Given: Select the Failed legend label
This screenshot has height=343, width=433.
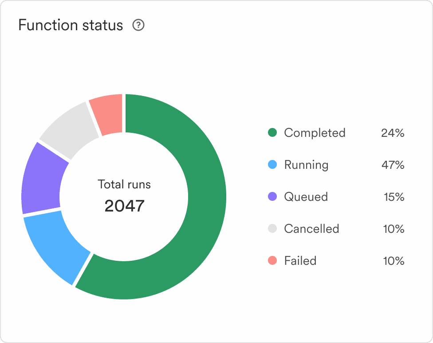Looking at the screenshot, I should click(x=300, y=261).
